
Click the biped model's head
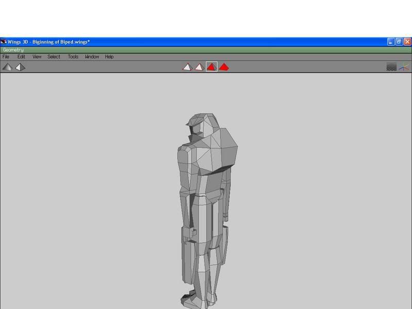(203, 126)
